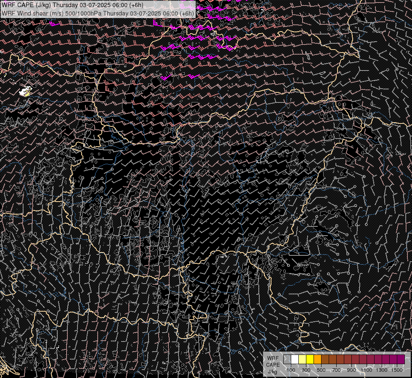
Task: Click the WRF CAPE (J/kg) title line
Action: (x=72, y=5)
